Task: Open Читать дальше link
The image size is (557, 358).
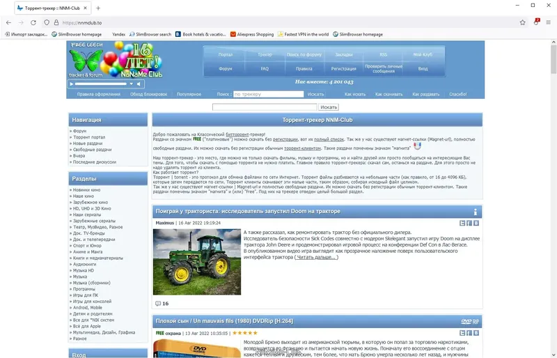Action: (316, 257)
